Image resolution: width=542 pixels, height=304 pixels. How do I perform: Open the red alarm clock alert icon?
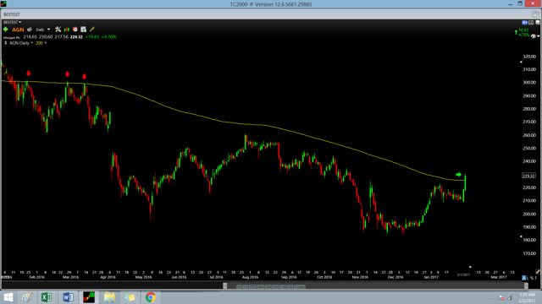(75, 30)
